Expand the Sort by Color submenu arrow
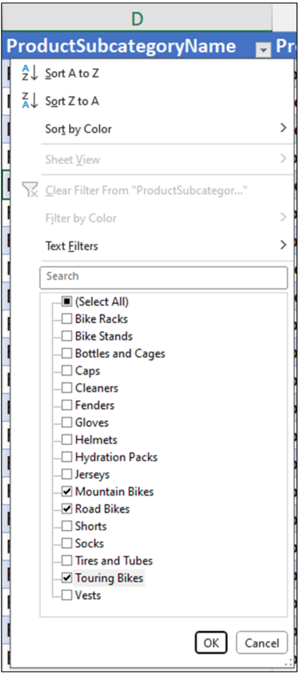The width and height of the screenshot is (299, 674). 283,128
